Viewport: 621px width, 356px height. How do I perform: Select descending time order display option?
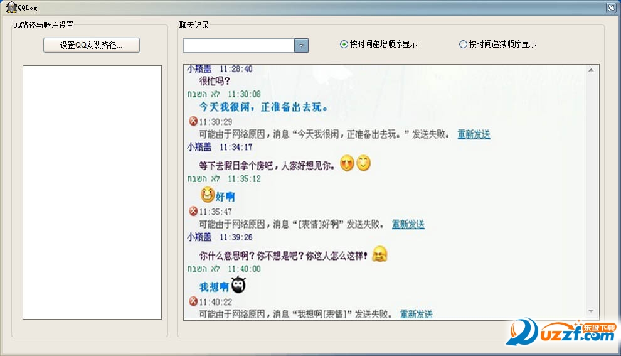coord(498,45)
